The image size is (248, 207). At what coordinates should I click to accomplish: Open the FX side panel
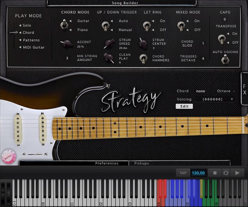point(245,90)
